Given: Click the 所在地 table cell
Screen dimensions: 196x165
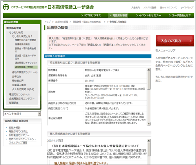Looking at the screenshot, I should tap(65, 92).
